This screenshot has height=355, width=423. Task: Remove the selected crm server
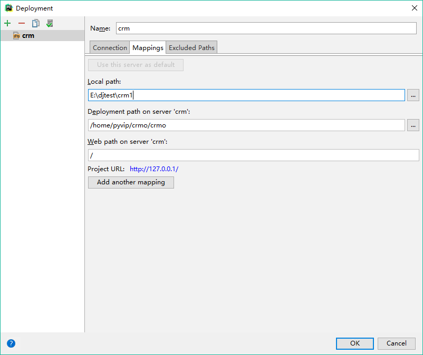pyautogui.click(x=22, y=23)
